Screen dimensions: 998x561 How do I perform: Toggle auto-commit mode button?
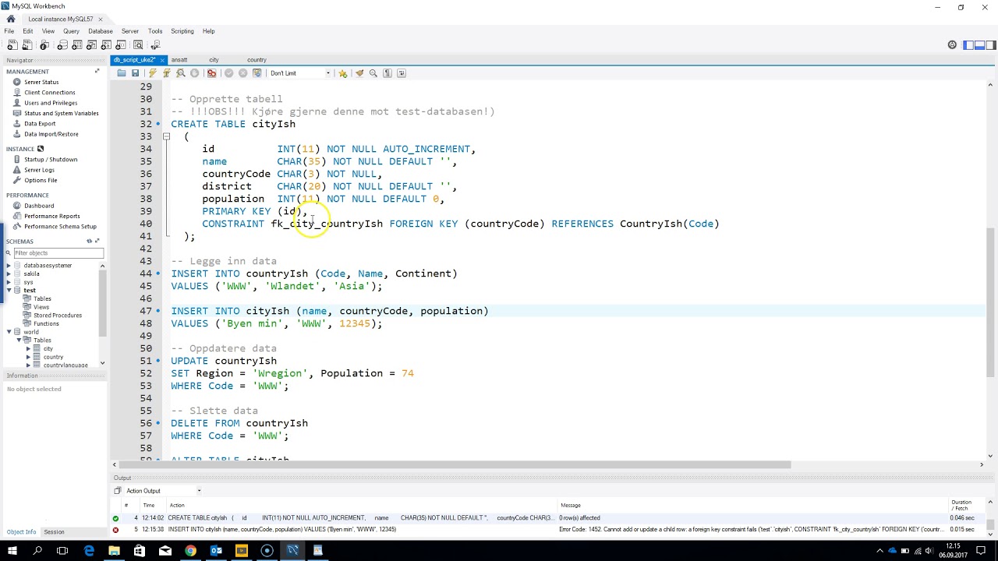[x=257, y=73]
